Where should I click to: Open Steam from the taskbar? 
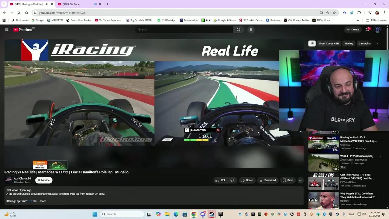point(212,214)
